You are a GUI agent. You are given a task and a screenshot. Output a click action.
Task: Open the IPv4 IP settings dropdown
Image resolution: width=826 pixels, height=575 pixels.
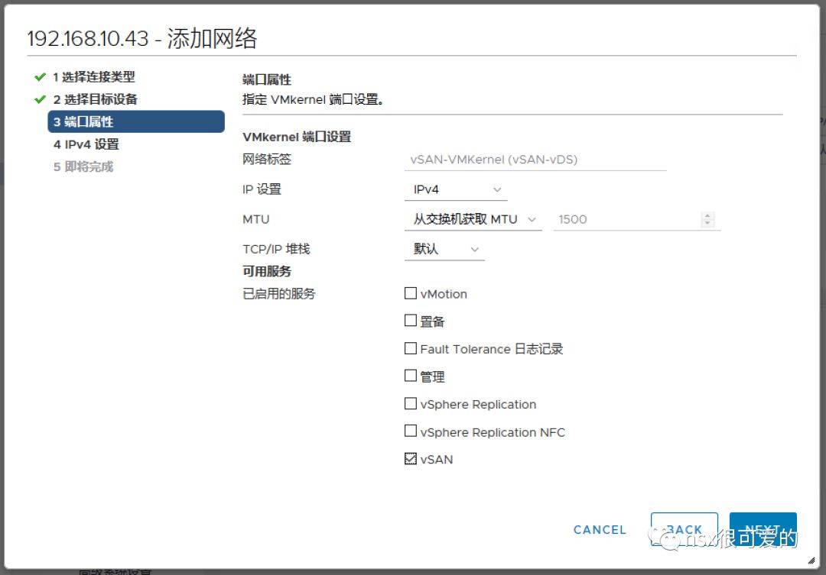tap(456, 189)
